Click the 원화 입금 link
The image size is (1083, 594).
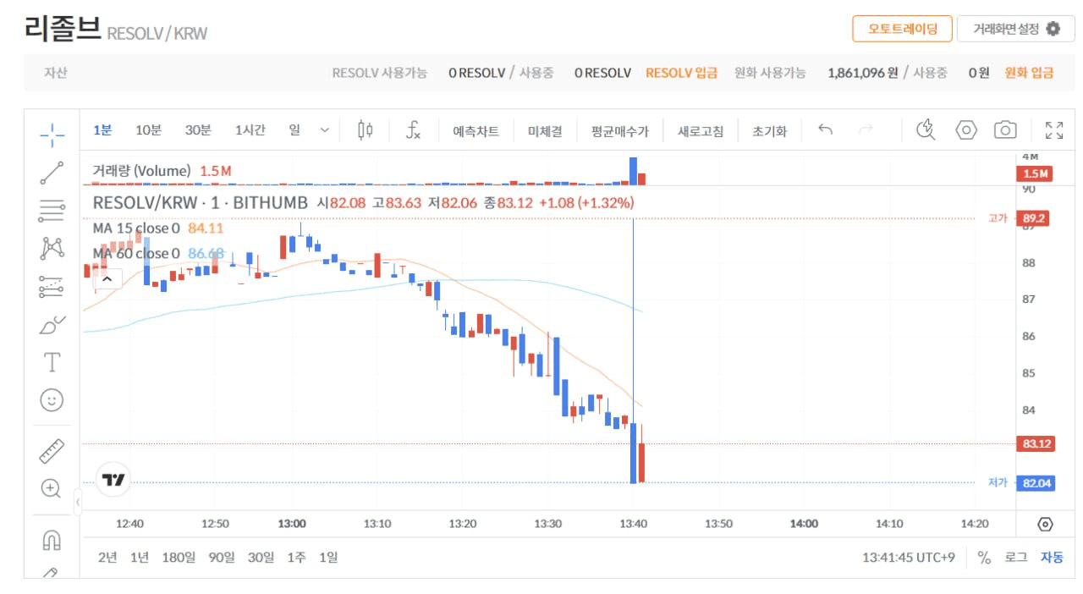1029,73
